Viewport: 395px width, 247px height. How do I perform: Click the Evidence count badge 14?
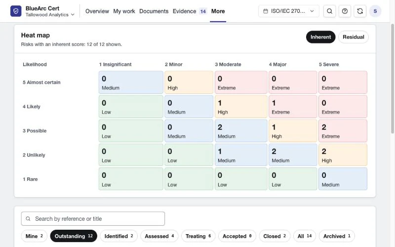click(x=203, y=11)
